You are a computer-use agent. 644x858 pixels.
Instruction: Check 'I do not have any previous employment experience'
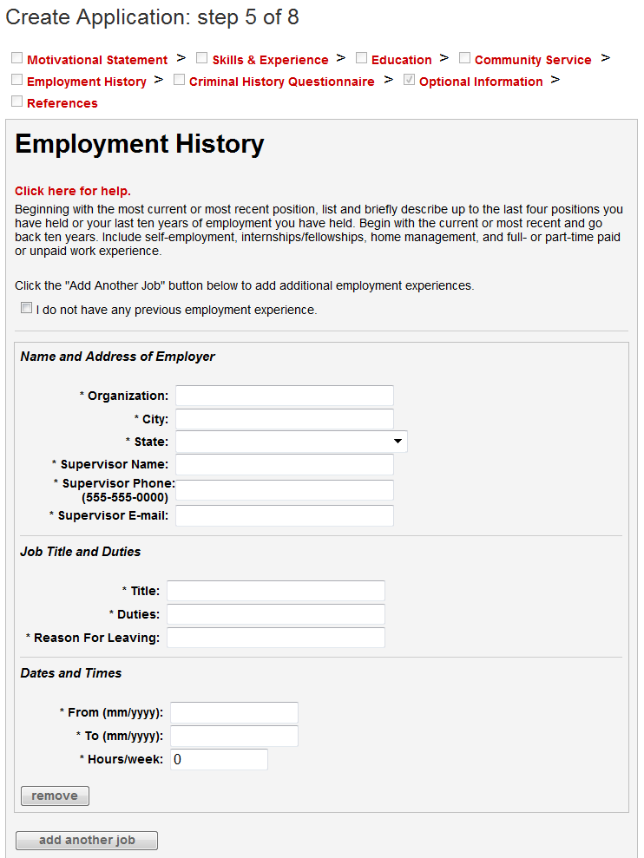tap(27, 308)
